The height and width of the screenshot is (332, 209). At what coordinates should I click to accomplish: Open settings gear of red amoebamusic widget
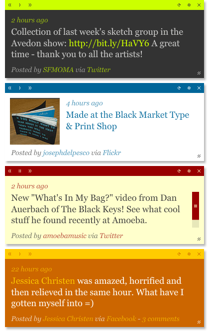pos(189,171)
